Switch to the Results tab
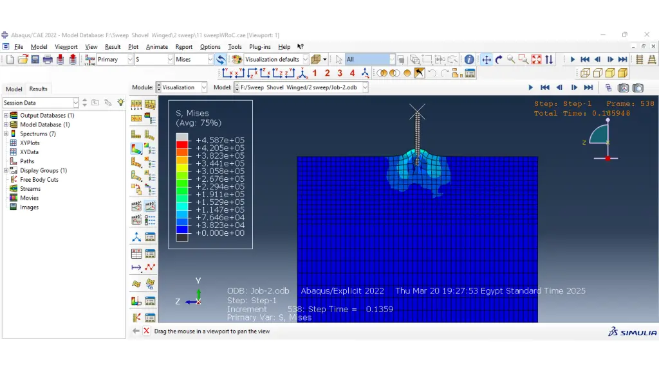 tap(38, 89)
